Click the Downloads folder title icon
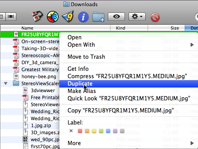 [66, 4]
